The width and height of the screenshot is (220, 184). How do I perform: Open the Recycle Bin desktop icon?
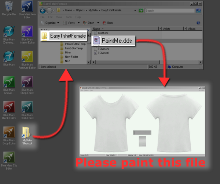pos(9,8)
